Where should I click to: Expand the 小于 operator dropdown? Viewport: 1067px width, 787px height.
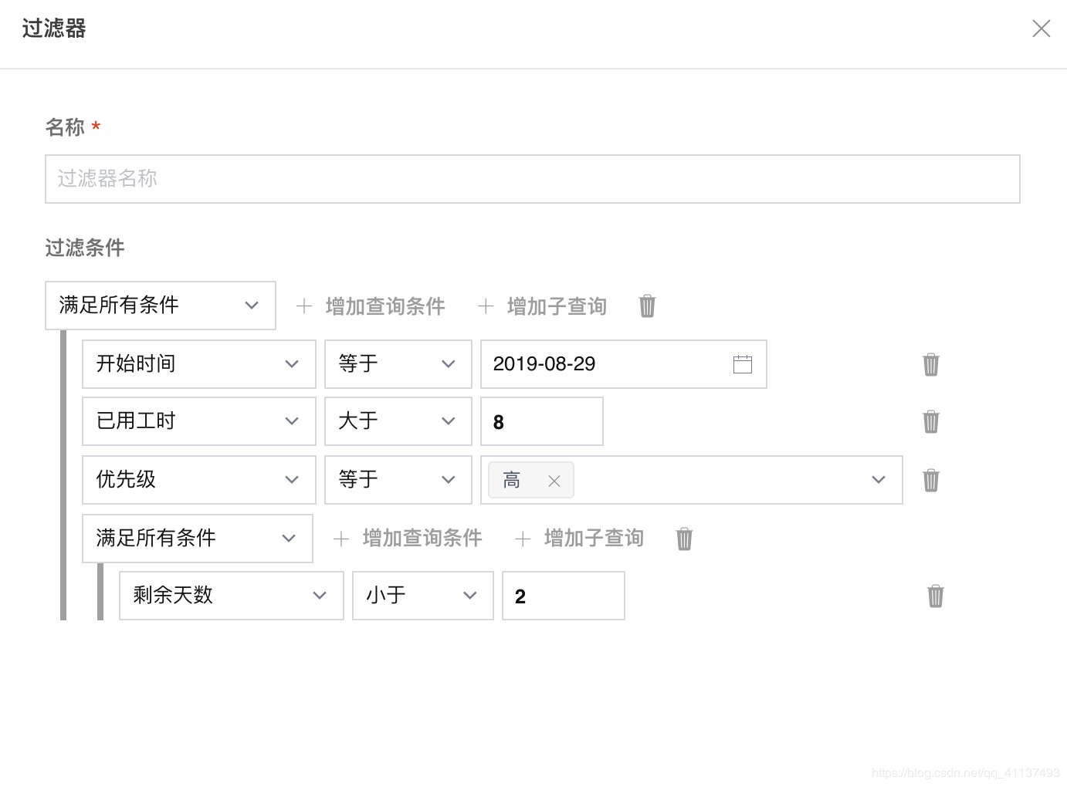point(469,595)
